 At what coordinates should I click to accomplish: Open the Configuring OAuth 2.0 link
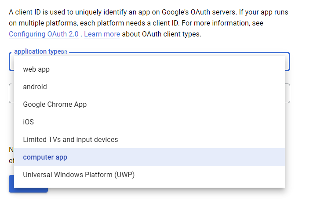44,34
